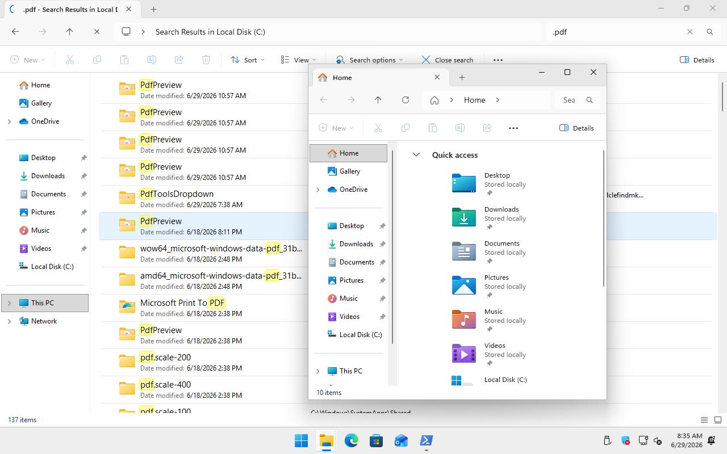Select the PdfToolsDropdown folder result
Viewport: 727px width, 454px height.
click(x=204, y=199)
